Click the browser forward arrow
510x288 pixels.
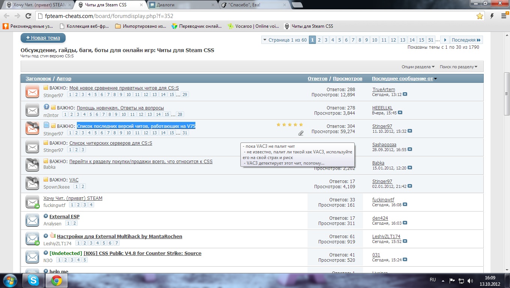17,16
